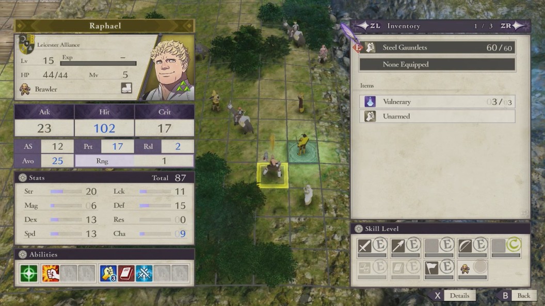The height and width of the screenshot is (306, 545).
Task: Click the sword skill level icon
Action: 364,246
